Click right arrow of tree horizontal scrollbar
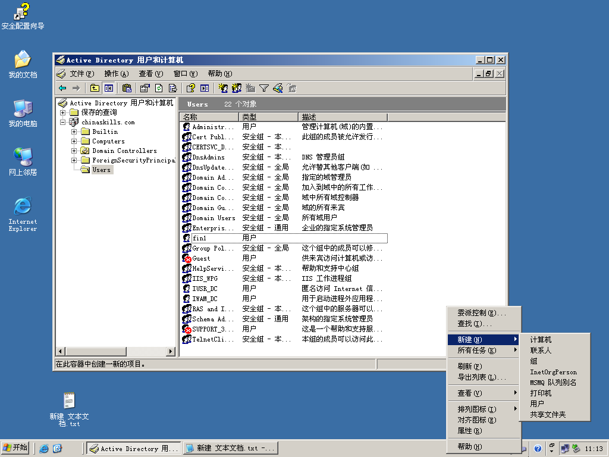 pos(171,351)
